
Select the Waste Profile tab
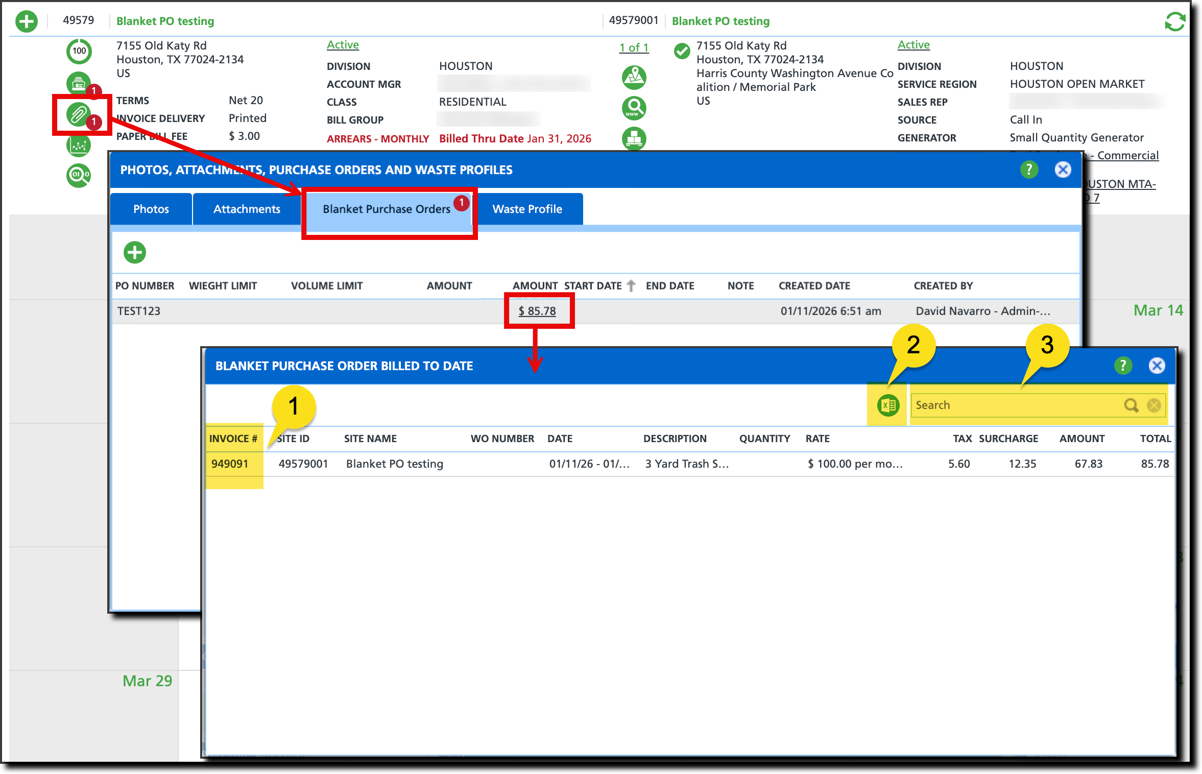point(527,209)
